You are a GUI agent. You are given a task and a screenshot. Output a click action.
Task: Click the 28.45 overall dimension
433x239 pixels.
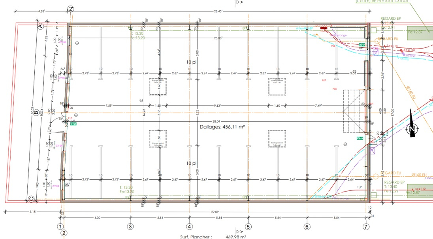pyautogui.click(x=218, y=11)
